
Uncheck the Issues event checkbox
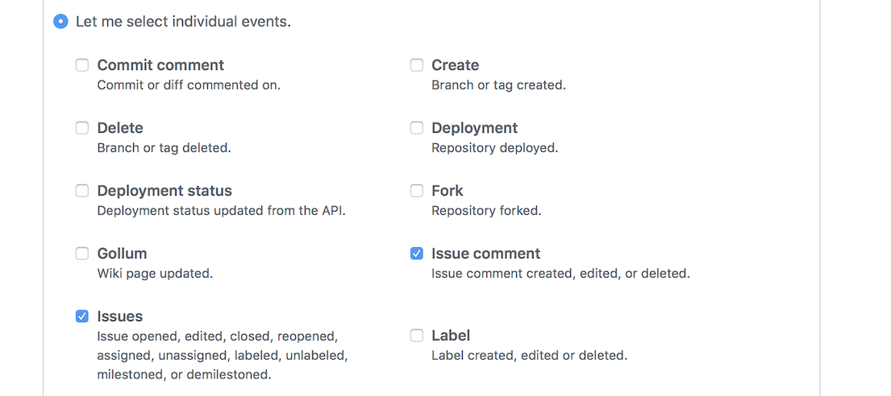coord(82,316)
